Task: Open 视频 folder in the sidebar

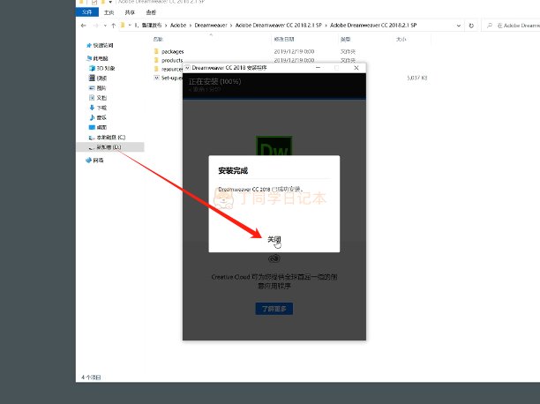Action: click(x=101, y=79)
